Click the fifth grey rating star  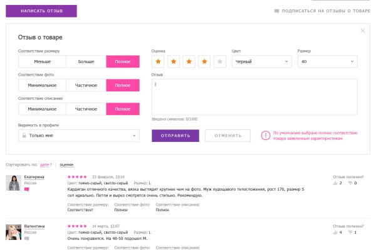click(219, 61)
